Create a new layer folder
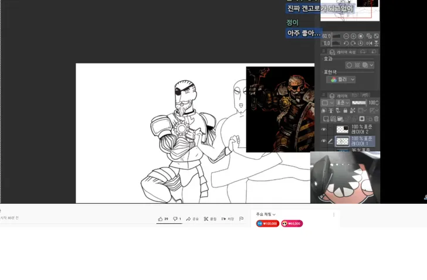 (x=340, y=119)
